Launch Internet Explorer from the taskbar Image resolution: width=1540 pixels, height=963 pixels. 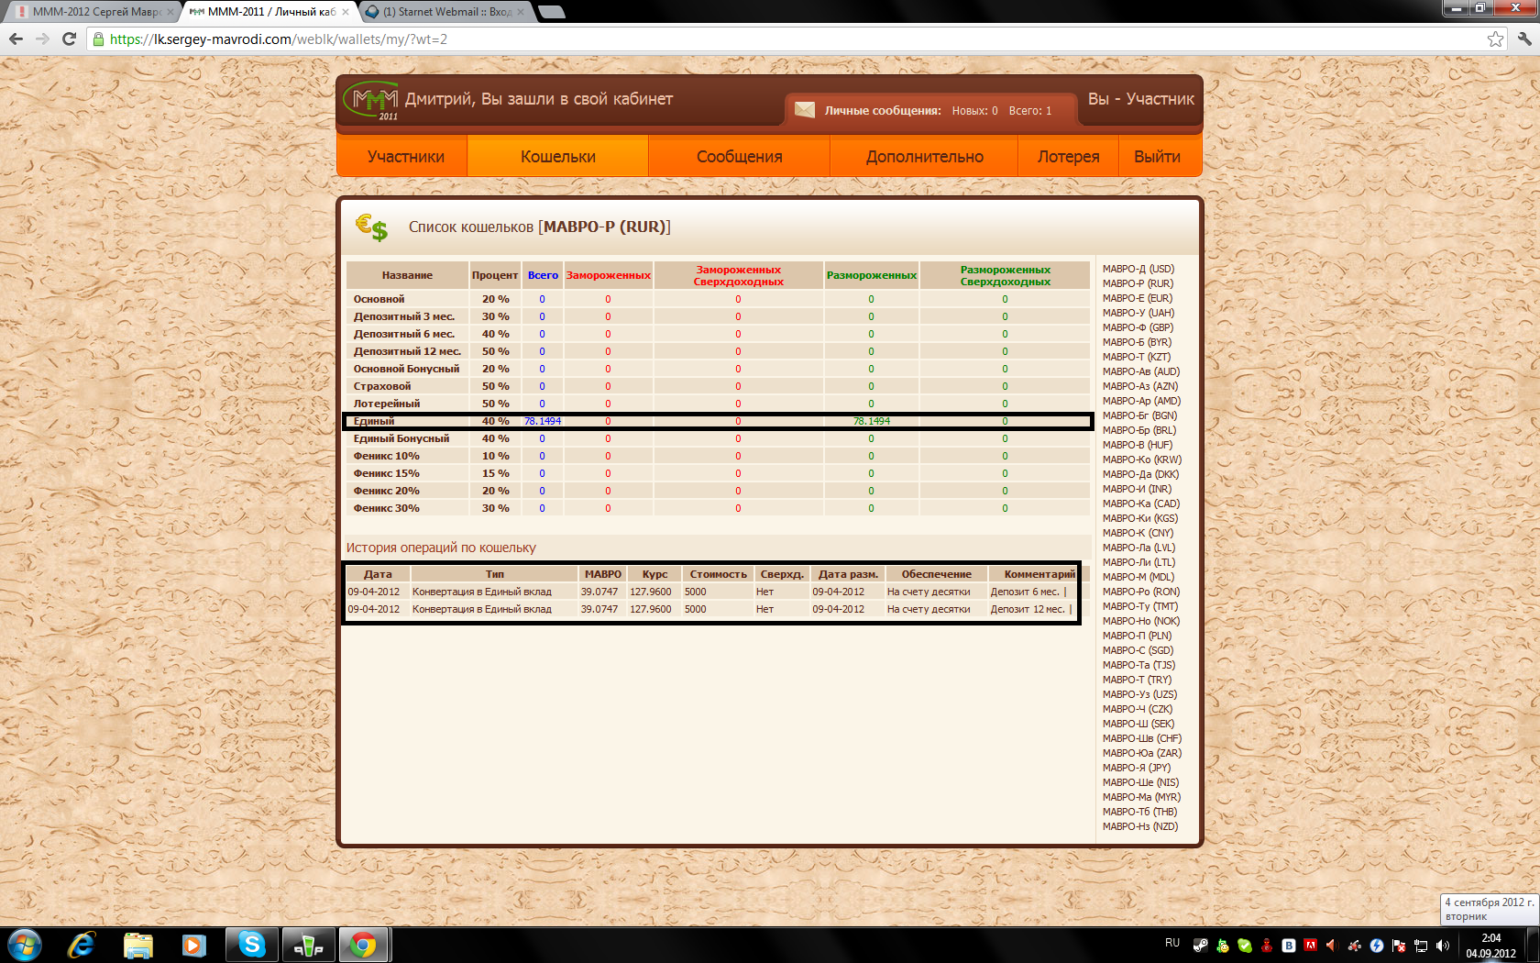(x=82, y=945)
